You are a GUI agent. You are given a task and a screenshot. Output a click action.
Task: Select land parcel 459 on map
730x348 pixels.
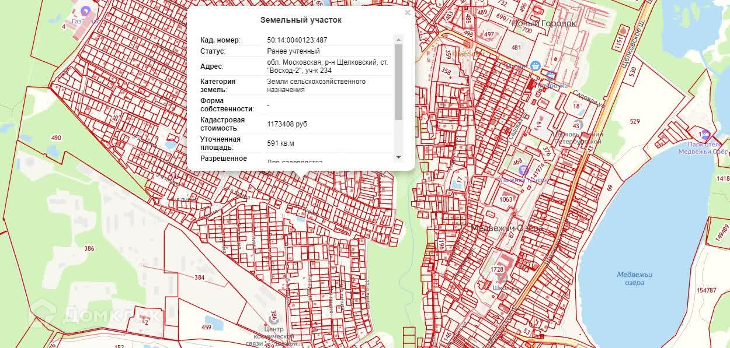tap(206, 327)
